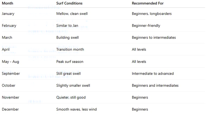
Task: Select Smooth waves, less wind cell
Action: pyautogui.click(x=76, y=109)
